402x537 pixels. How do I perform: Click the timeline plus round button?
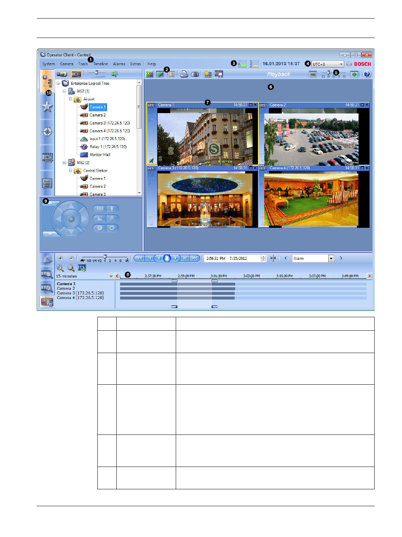point(60,258)
